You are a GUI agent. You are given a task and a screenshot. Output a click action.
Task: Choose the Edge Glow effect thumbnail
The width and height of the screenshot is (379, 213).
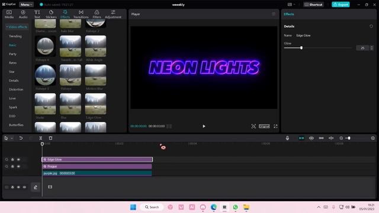click(x=95, y=104)
